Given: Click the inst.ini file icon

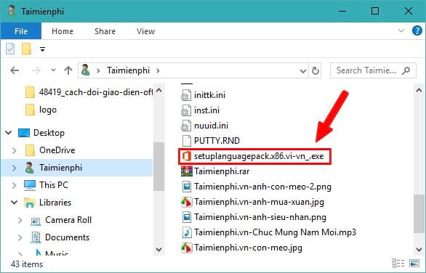Looking at the screenshot, I should (186, 110).
